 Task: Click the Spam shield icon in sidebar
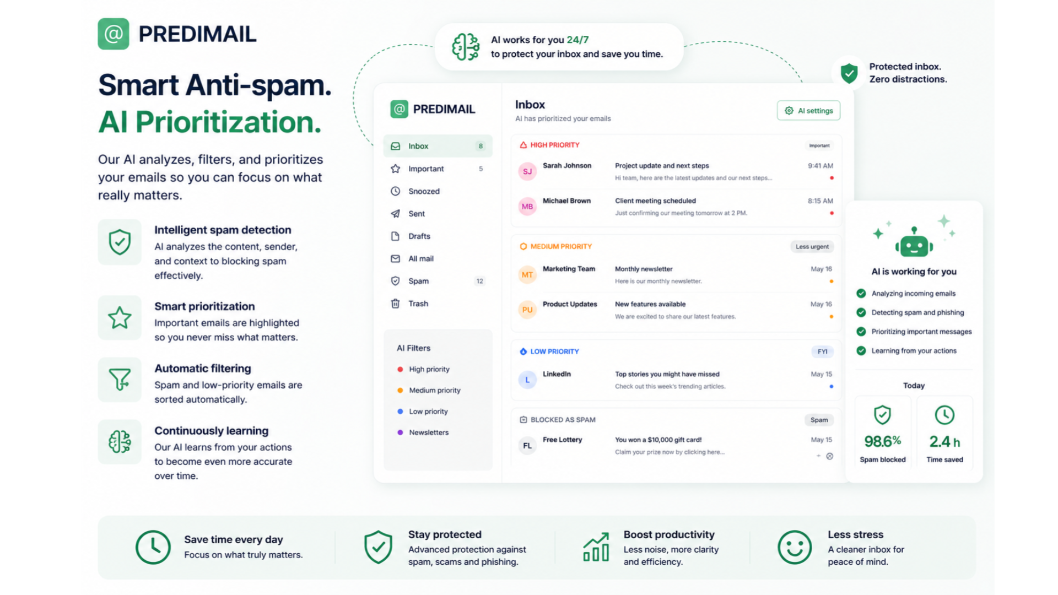tap(395, 281)
